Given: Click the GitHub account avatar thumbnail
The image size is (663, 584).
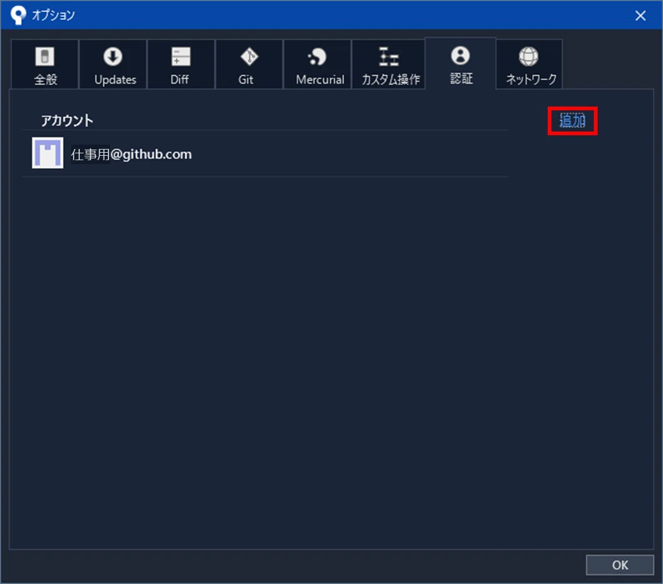Looking at the screenshot, I should tap(48, 153).
